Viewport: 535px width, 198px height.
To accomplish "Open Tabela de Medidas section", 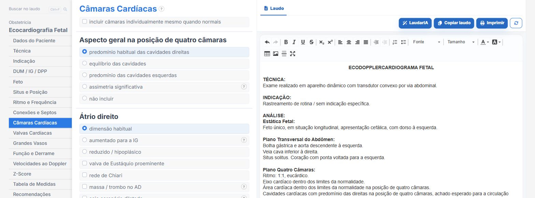I will tap(40, 184).
